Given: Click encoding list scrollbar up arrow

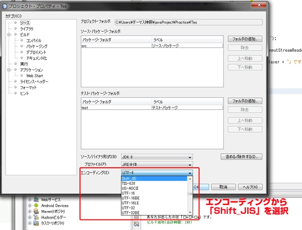Looking at the screenshot, I should (x=190, y=179).
